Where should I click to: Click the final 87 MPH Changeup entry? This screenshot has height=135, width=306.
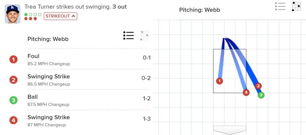click(x=80, y=121)
